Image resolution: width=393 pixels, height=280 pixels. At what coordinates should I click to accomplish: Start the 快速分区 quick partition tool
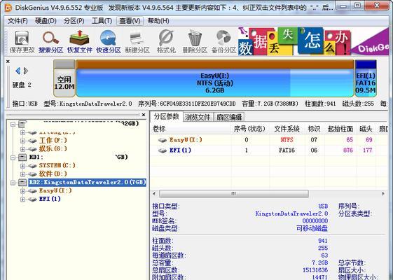pyautogui.click(x=109, y=42)
